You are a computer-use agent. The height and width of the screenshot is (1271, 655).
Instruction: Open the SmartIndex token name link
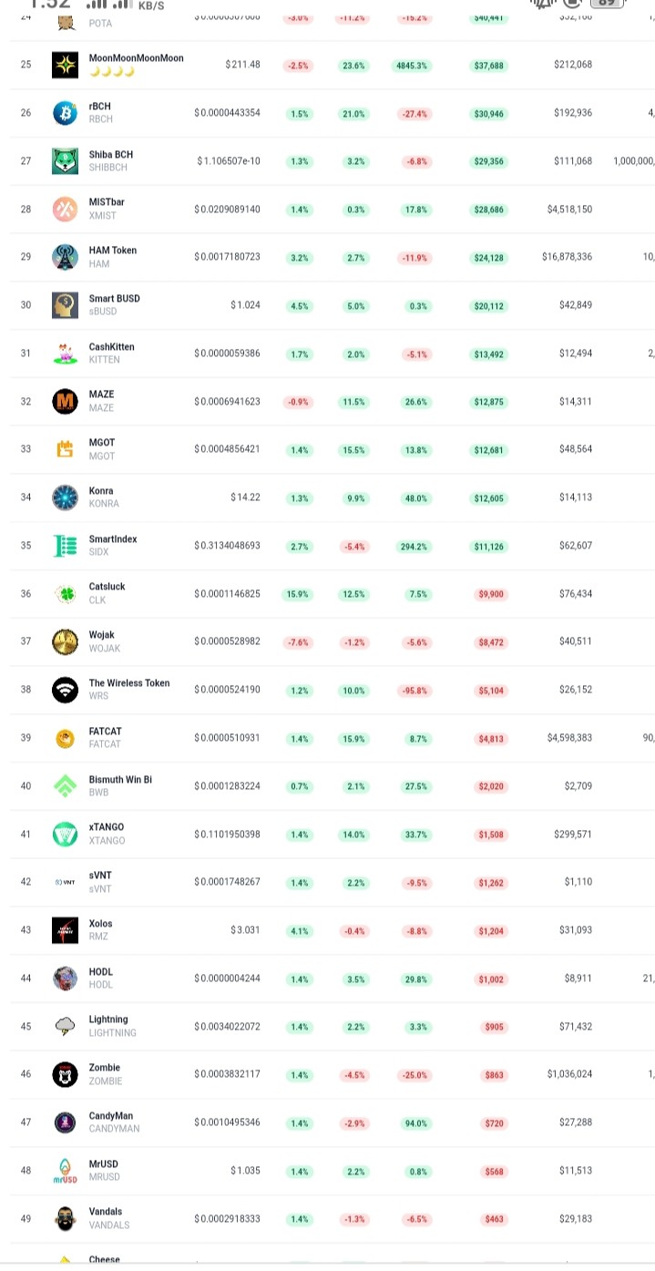[113, 539]
